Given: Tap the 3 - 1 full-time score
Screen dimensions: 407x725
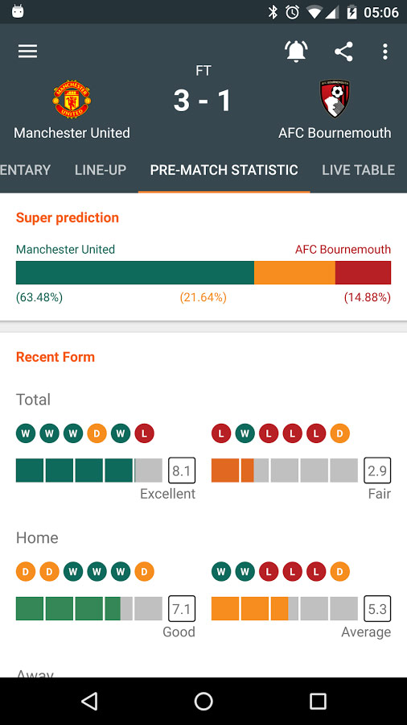Looking at the screenshot, I should tap(203, 101).
